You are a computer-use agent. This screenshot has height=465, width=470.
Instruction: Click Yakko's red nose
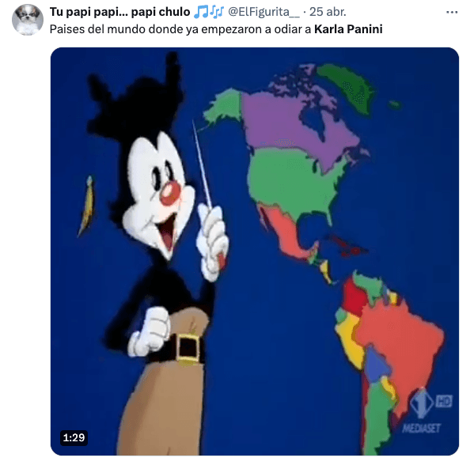[170, 193]
